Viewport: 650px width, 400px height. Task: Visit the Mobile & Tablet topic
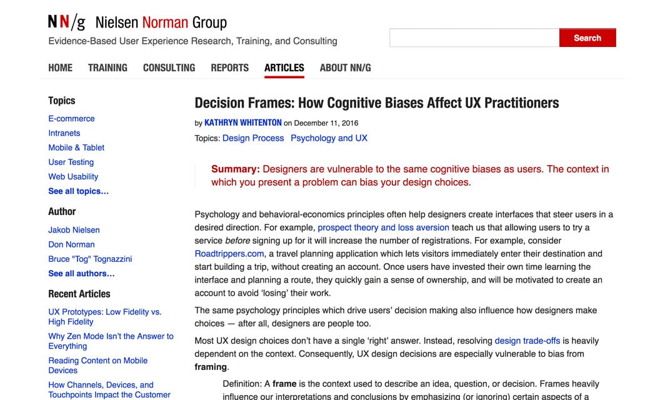coord(76,147)
